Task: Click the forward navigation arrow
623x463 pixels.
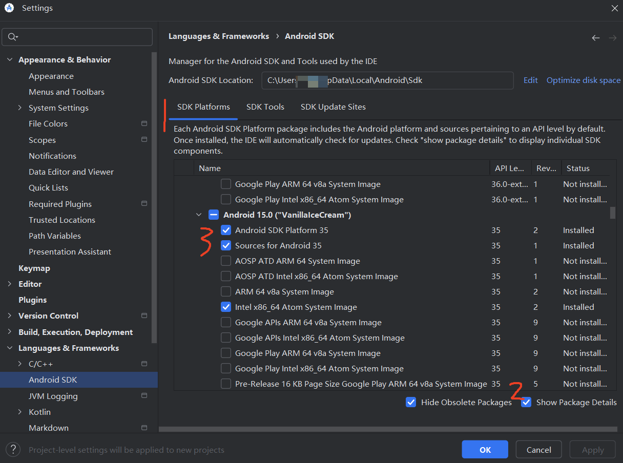Action: pos(612,38)
